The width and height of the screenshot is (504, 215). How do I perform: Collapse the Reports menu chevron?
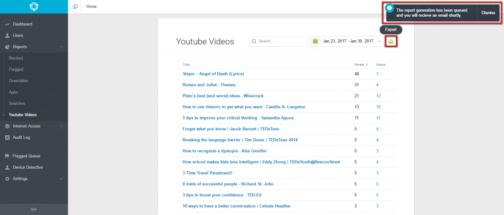61,47
